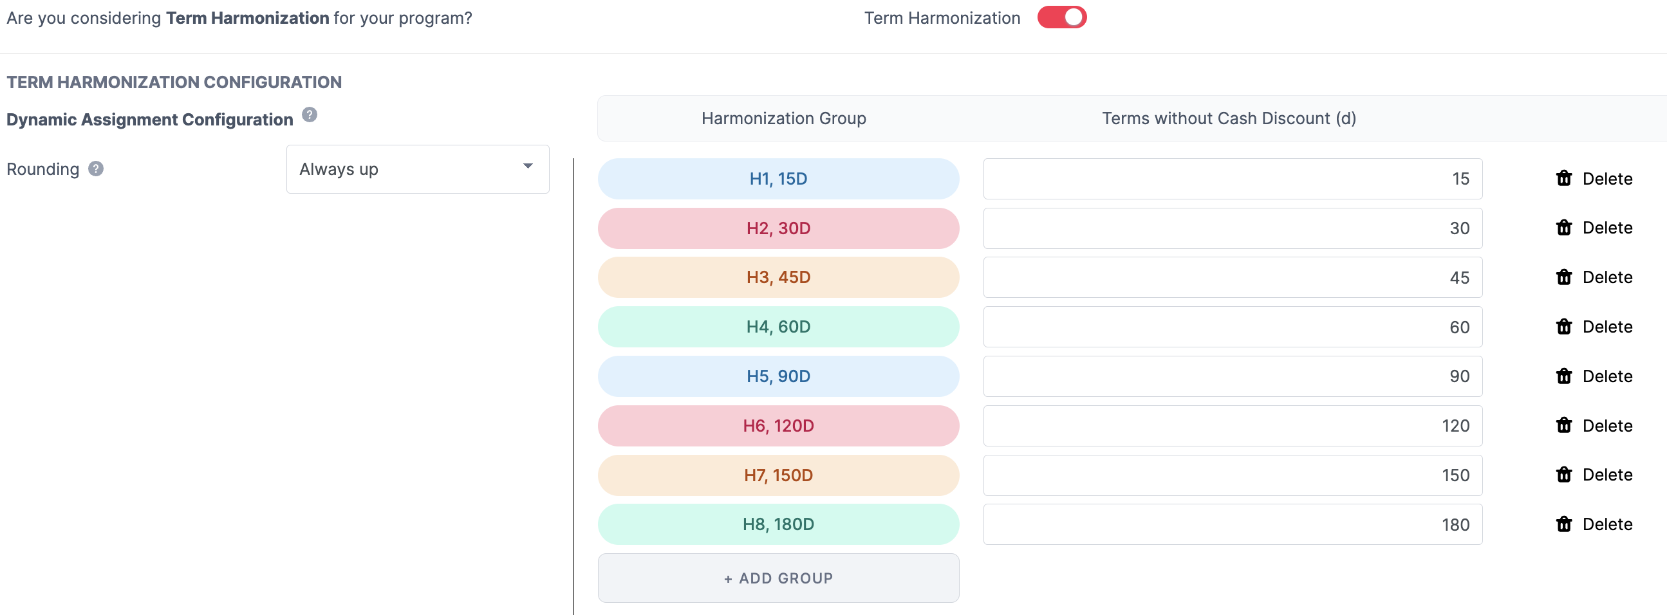The image size is (1667, 615).
Task: Click the trash icon for H5, 90D
Action: tap(1563, 376)
